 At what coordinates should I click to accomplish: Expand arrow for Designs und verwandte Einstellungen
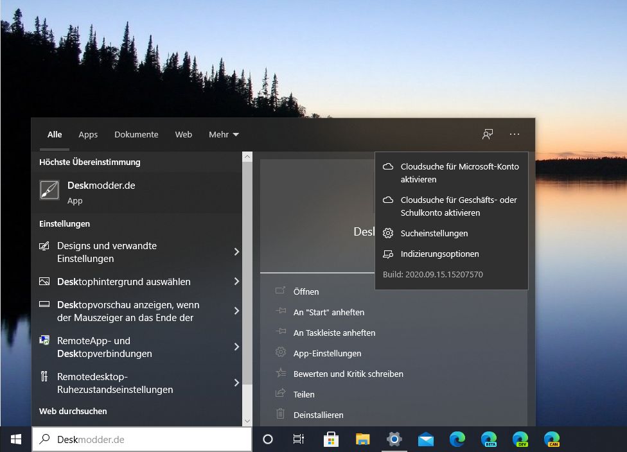point(236,252)
